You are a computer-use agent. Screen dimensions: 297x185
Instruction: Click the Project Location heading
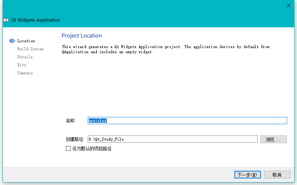click(x=82, y=36)
